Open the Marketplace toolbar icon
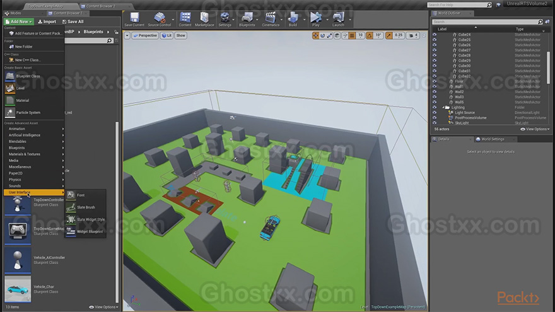This screenshot has width=555, height=312. point(204,18)
